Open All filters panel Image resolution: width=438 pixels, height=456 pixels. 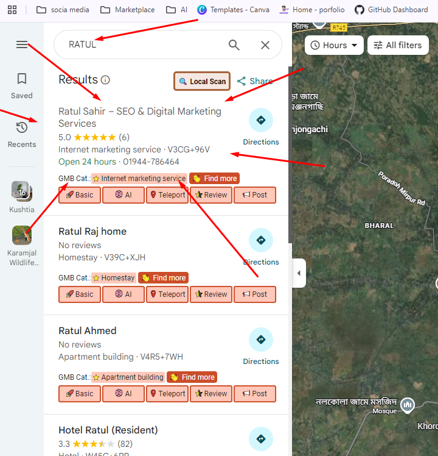[398, 45]
